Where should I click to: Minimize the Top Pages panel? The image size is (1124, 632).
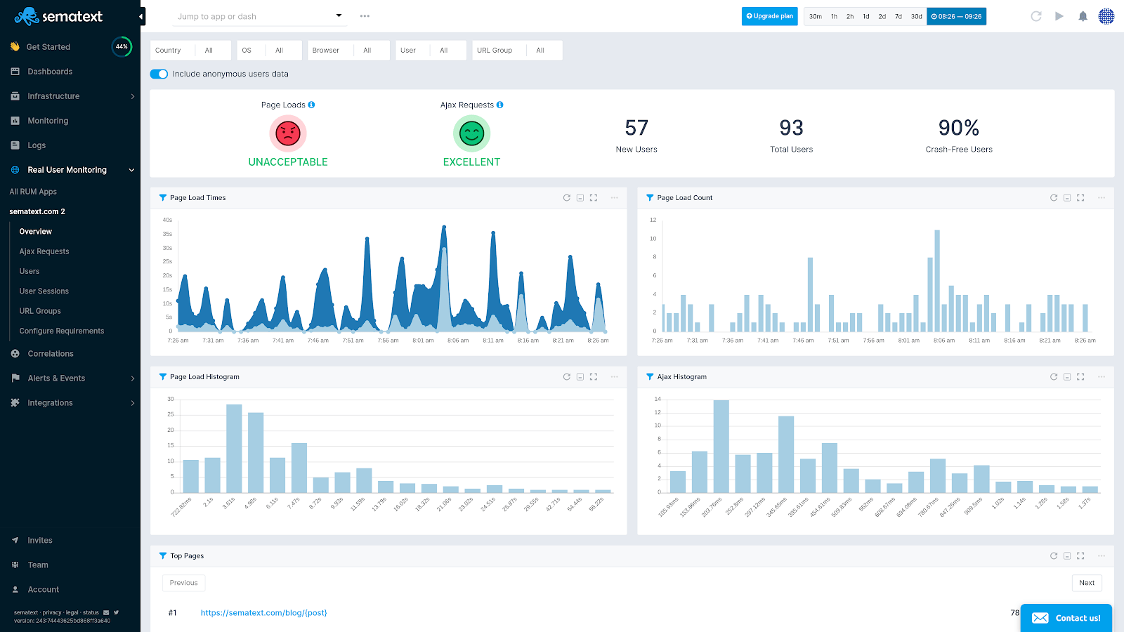coord(1067,556)
